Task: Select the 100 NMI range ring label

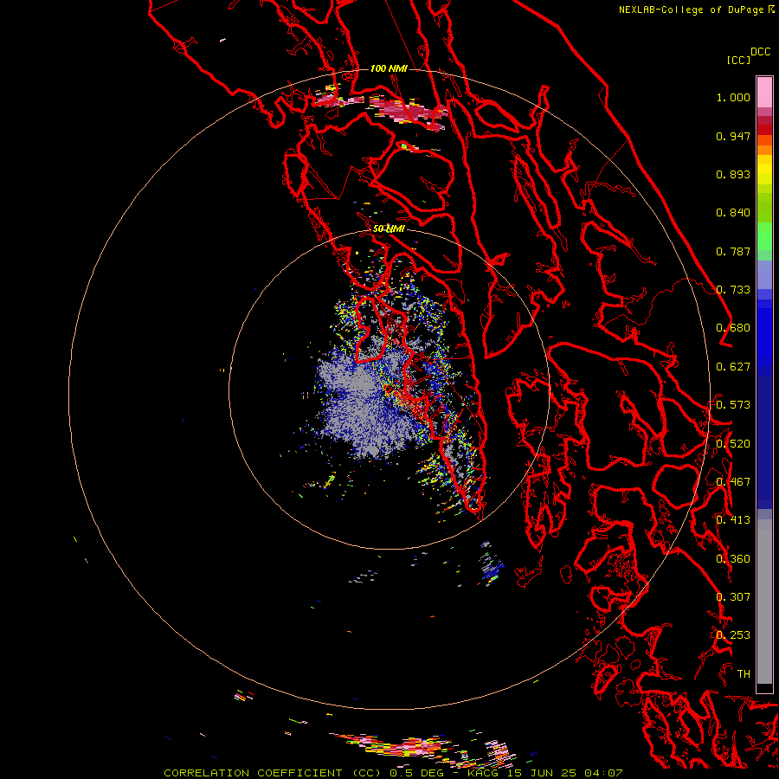Action: pos(389,68)
